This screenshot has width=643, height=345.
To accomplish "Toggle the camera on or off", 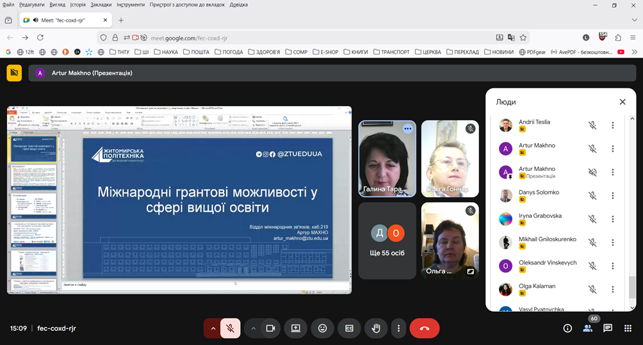I will (270, 328).
